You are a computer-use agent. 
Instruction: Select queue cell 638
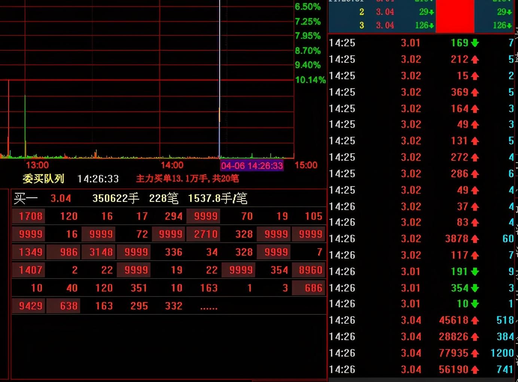pos(63,306)
